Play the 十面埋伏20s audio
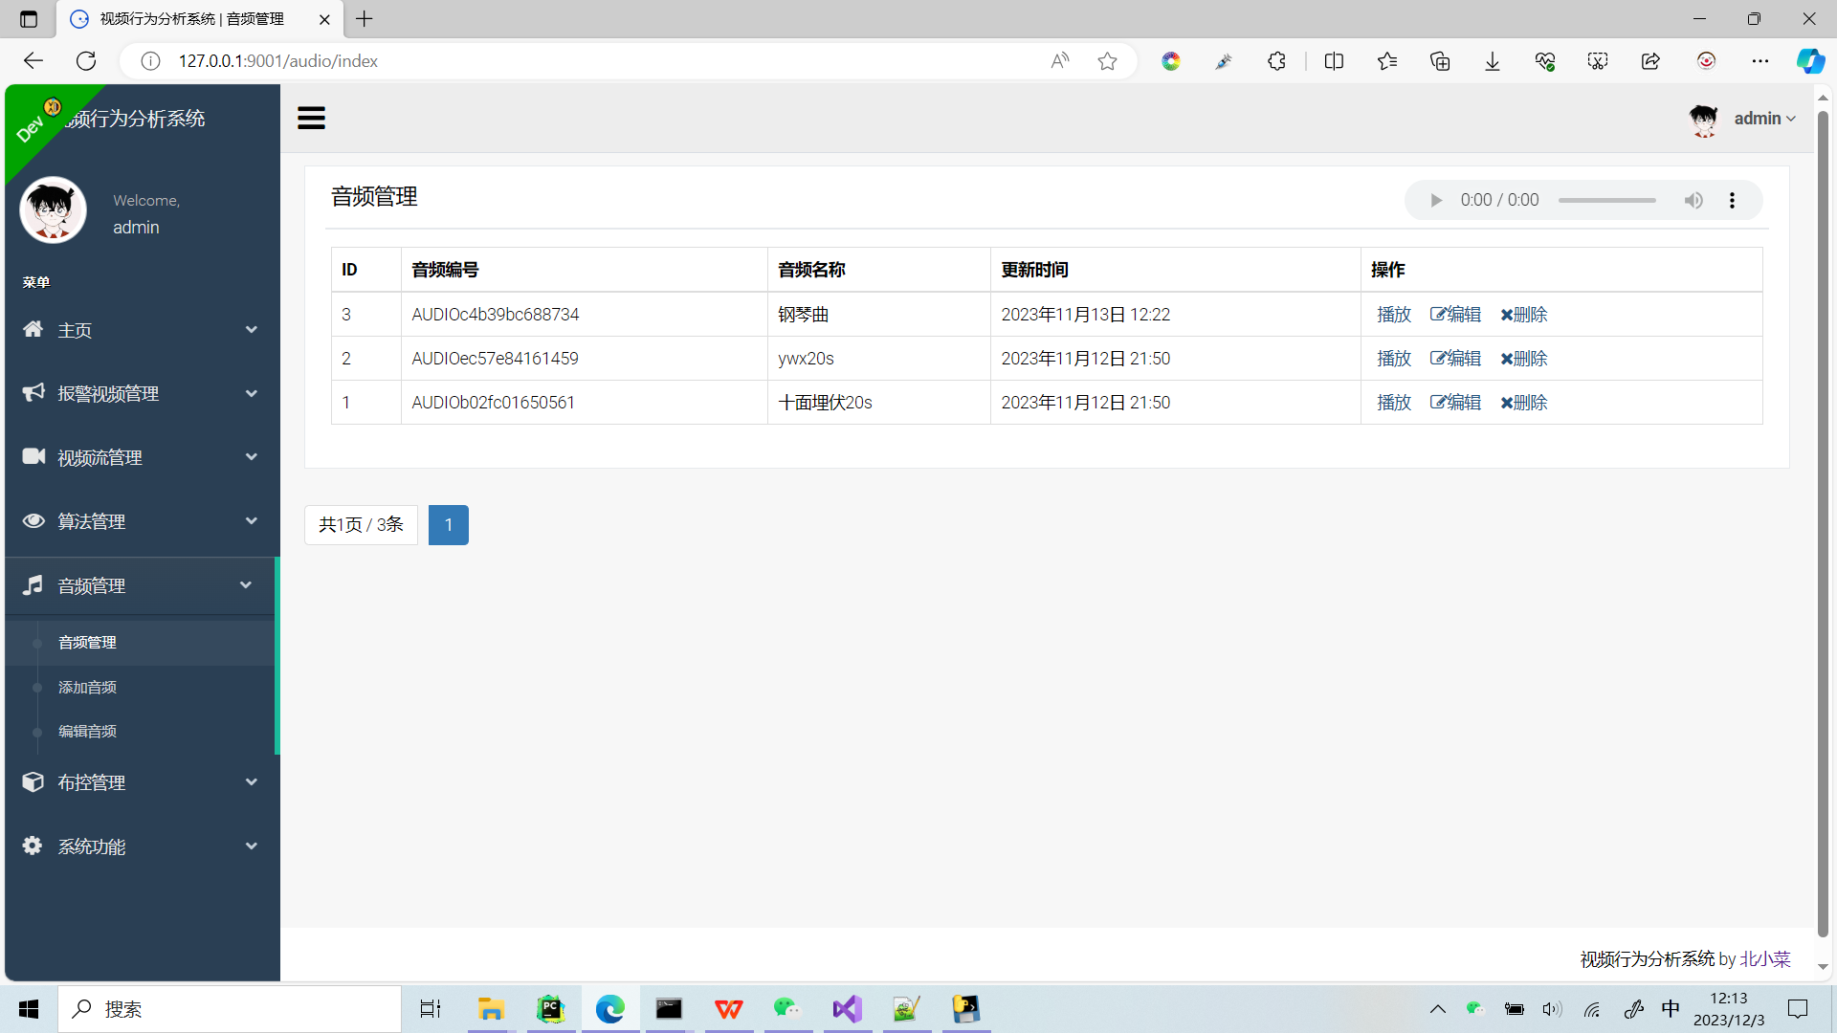The height and width of the screenshot is (1033, 1837). click(x=1393, y=403)
